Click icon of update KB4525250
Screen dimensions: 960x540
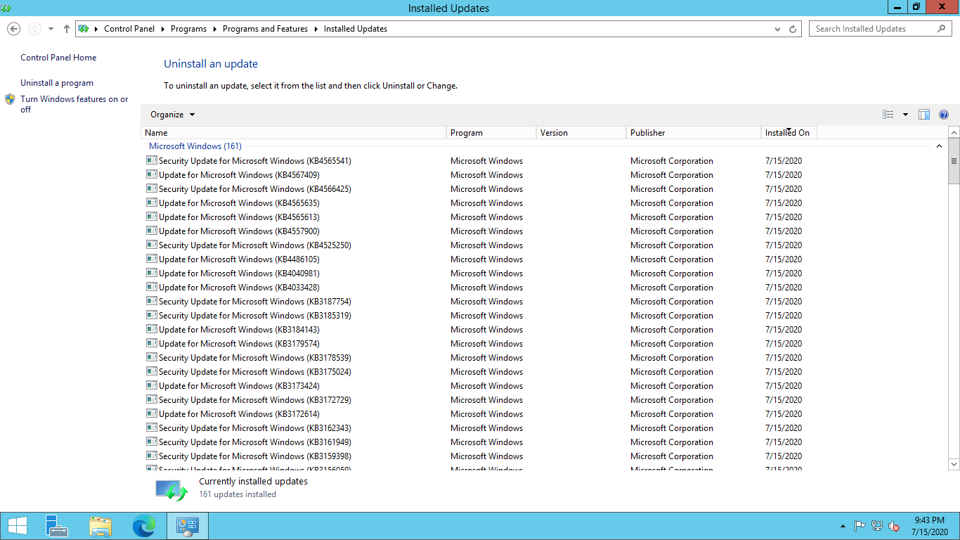[x=152, y=245]
